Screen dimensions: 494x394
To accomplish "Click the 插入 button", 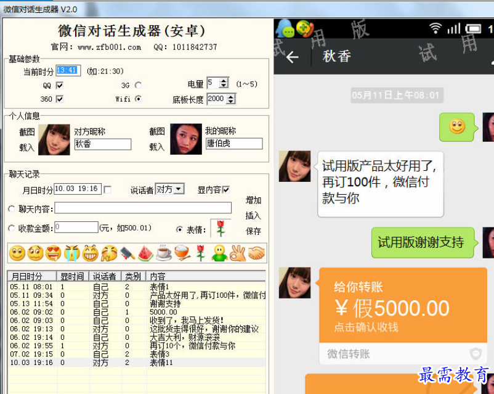I will tap(253, 216).
